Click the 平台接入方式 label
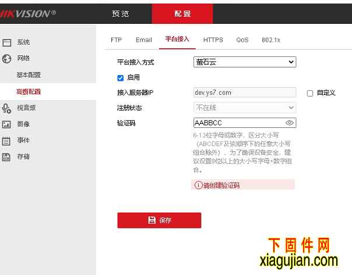This screenshot has height=275, width=352. (136, 62)
